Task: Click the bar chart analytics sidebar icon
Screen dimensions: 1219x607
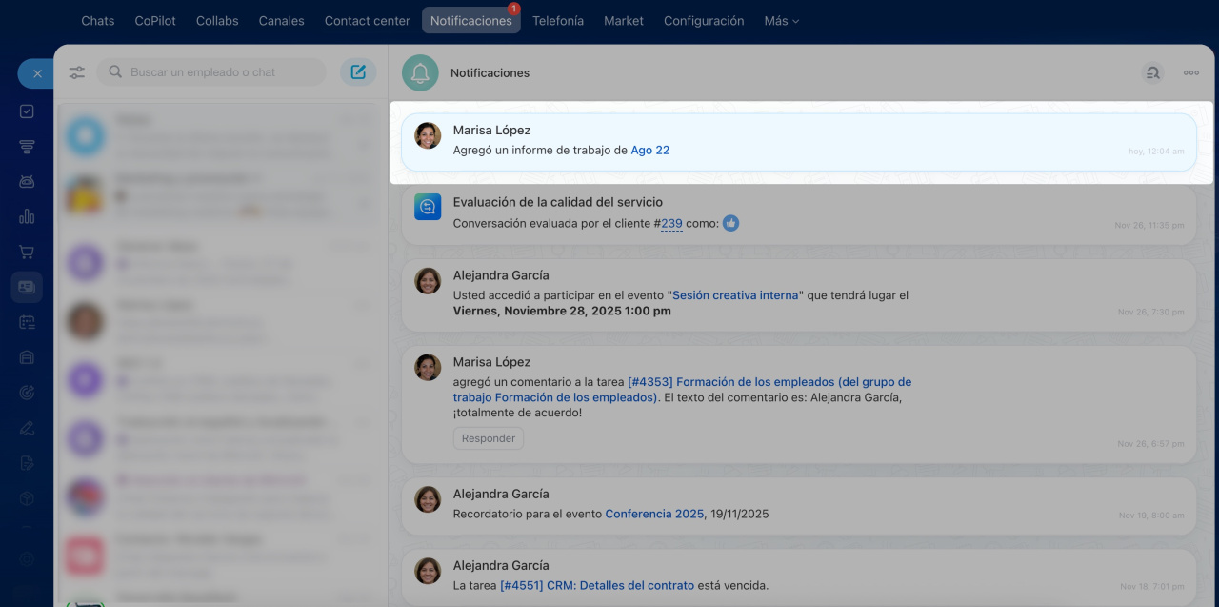Action: pyautogui.click(x=27, y=216)
